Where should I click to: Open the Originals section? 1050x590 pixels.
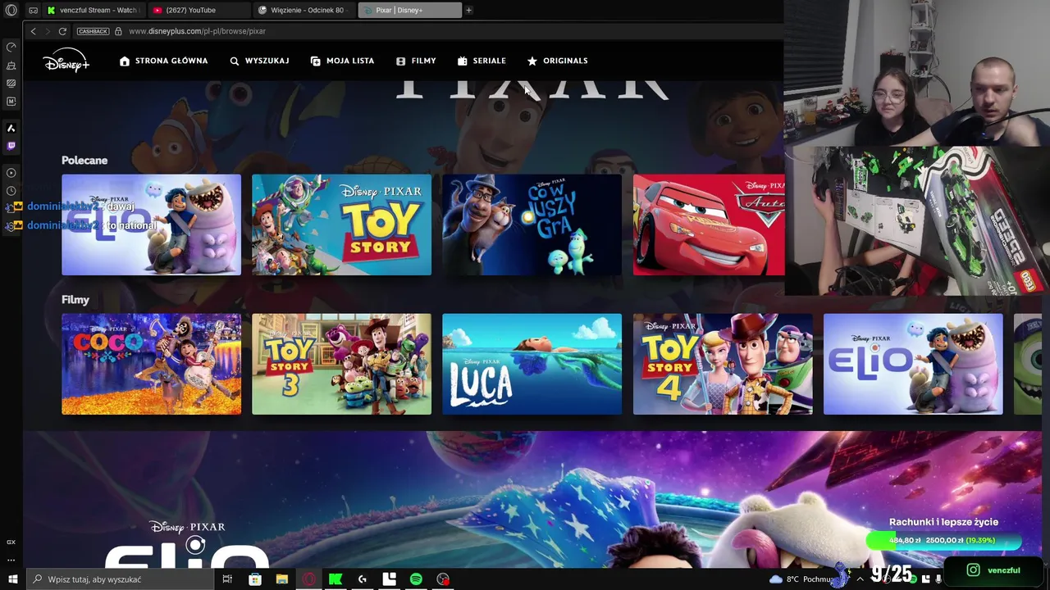[557, 61]
